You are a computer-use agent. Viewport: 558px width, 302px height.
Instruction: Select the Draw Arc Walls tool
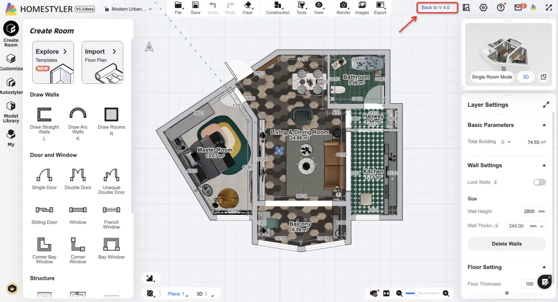pyautogui.click(x=78, y=114)
